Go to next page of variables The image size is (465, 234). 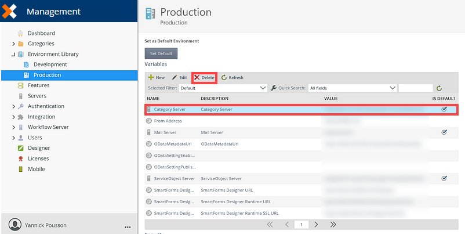pyautogui.click(x=316, y=224)
